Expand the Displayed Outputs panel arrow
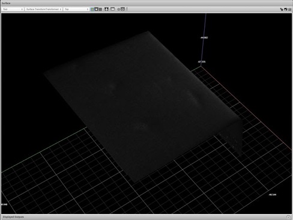This screenshot has height=220, width=293. tap(288, 217)
